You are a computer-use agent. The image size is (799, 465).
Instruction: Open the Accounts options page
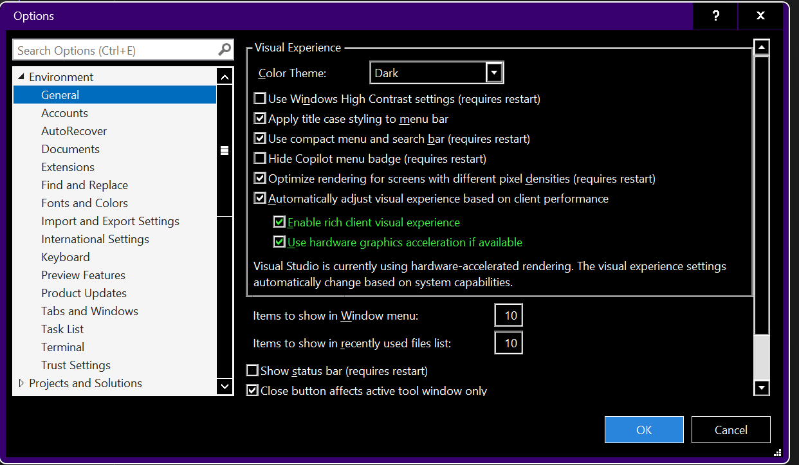point(64,113)
